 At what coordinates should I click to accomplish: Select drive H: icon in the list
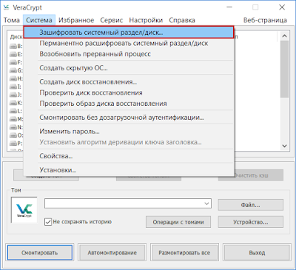13,78
